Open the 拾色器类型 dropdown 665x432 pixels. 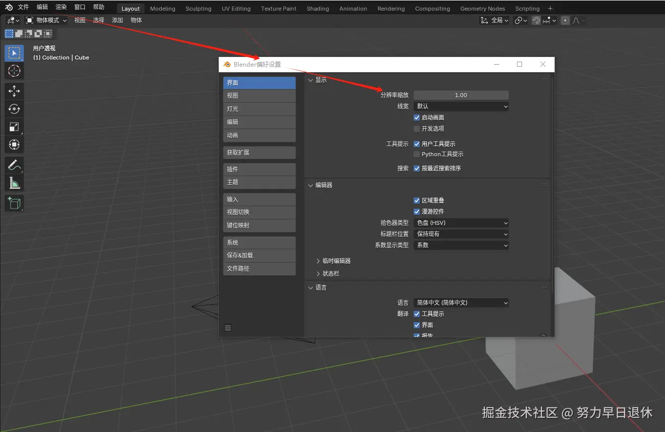[461, 223]
